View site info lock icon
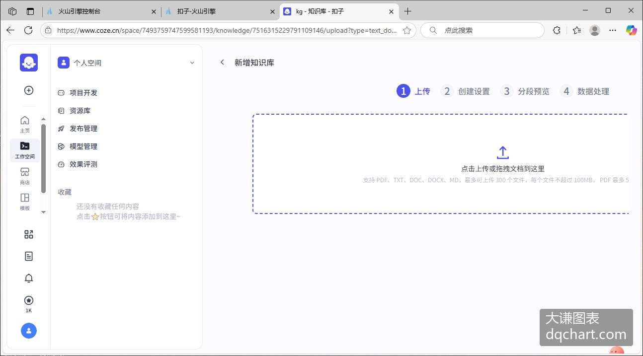 [x=48, y=30]
